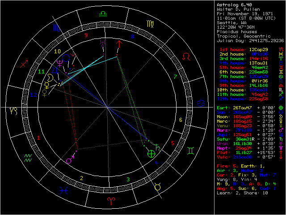Viewport: 286px width, 215px height.
Task: Click the 'Astrolog 6.40' title text
Action: click(234, 5)
